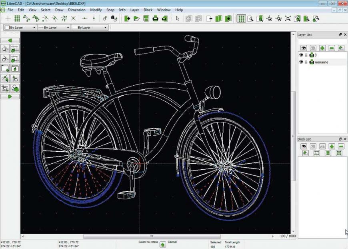The height and width of the screenshot is (249, 348).
Task: Save the drawing with floppy icon
Action: click(146, 18)
